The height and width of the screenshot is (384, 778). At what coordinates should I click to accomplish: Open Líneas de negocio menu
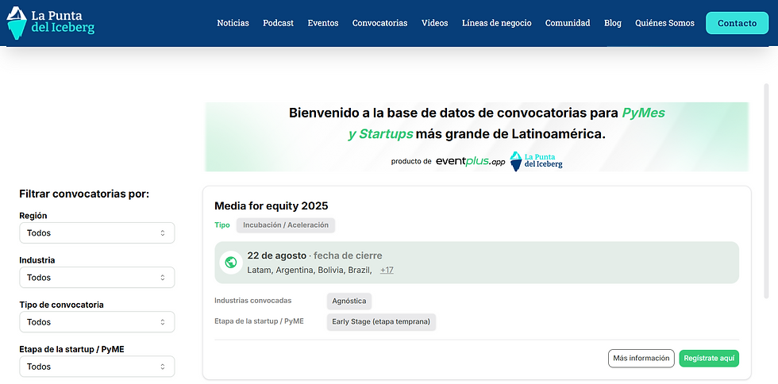497,23
